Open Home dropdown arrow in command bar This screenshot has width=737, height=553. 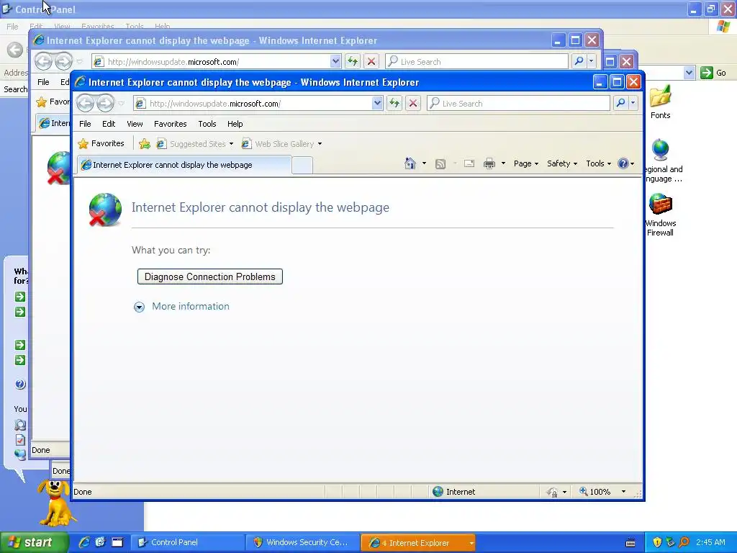pos(424,163)
